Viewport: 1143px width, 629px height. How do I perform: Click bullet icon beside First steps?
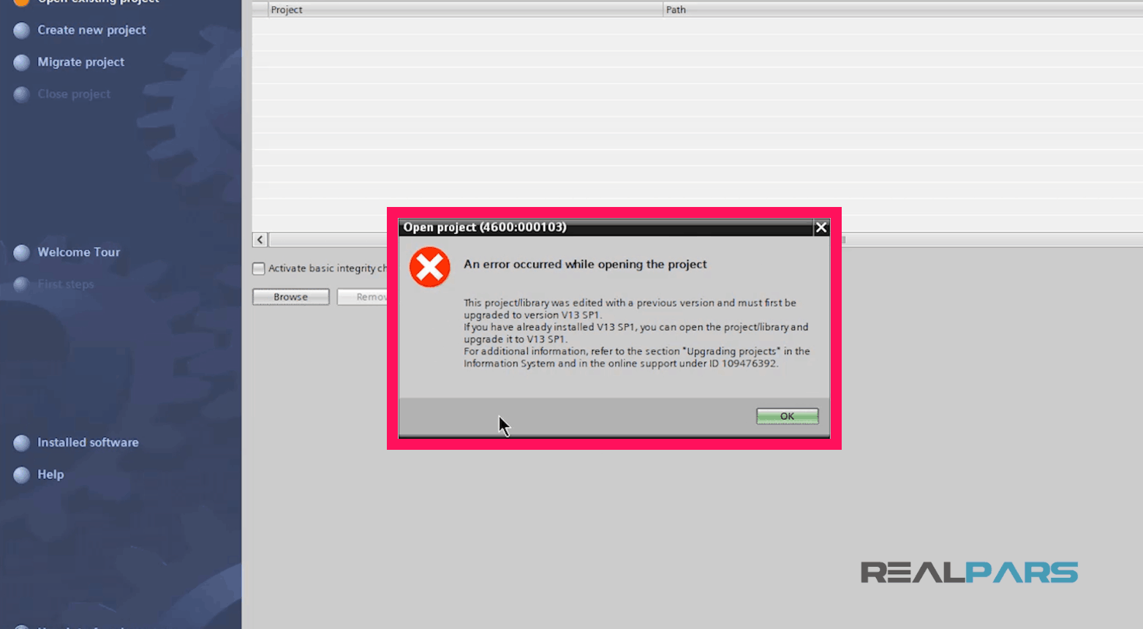22,285
